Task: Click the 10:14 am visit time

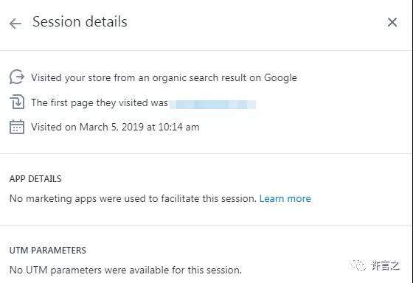Action: pyautogui.click(x=178, y=127)
